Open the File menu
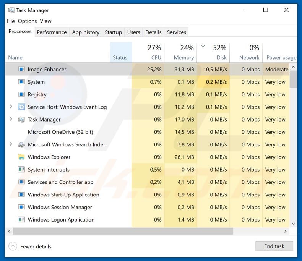This screenshot has width=302, height=261. [x=11, y=21]
